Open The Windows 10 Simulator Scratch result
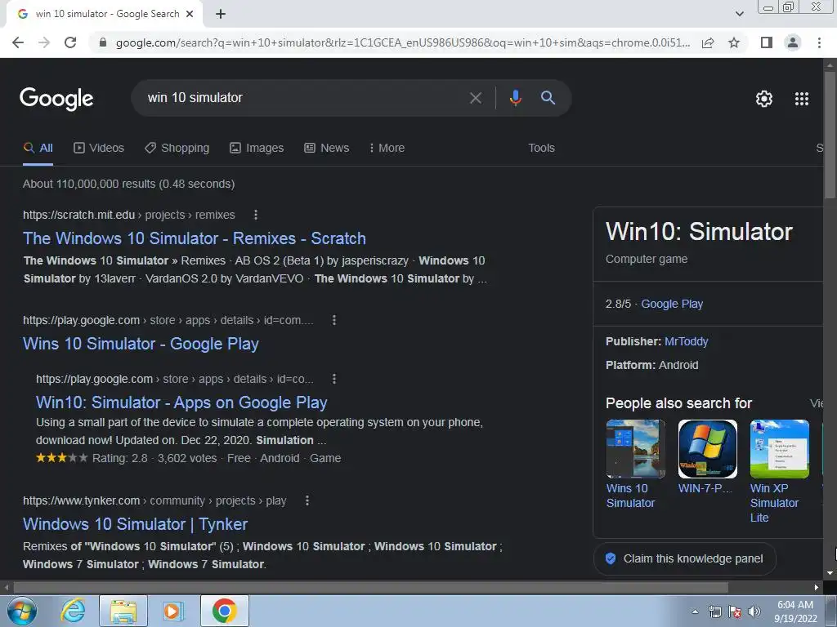Screen dimensions: 837x627 (195, 238)
